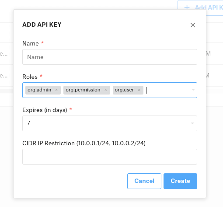The height and width of the screenshot is (207, 223).
Task: Focus the CIDR IP Restriction input box
Action: tap(110, 157)
